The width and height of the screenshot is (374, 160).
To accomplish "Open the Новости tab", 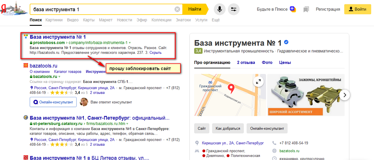I will (125, 20).
